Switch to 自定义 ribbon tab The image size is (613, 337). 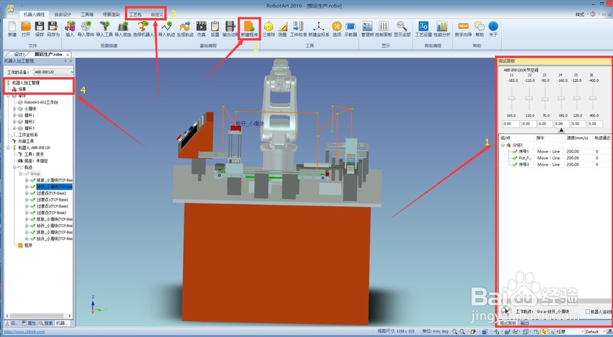pos(157,15)
